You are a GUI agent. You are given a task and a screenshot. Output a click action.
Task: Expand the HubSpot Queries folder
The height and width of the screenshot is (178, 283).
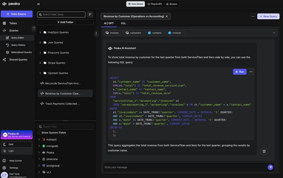(x=40, y=32)
